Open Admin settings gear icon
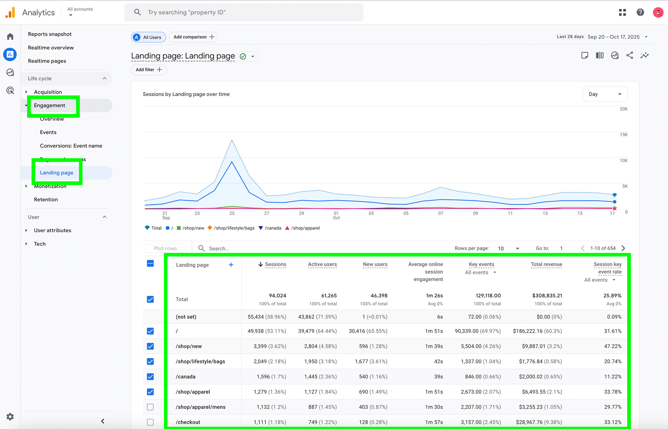Viewport: 668px width, 429px height. (10, 417)
